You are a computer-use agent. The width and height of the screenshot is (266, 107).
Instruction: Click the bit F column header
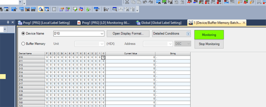click(47, 54)
